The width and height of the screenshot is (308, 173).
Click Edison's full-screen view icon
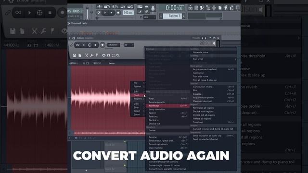point(113,56)
